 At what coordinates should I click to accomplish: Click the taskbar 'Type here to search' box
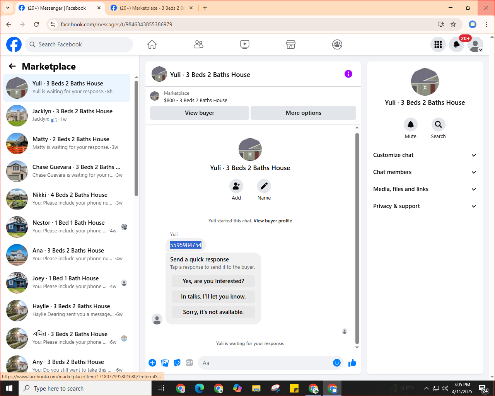pos(85,388)
